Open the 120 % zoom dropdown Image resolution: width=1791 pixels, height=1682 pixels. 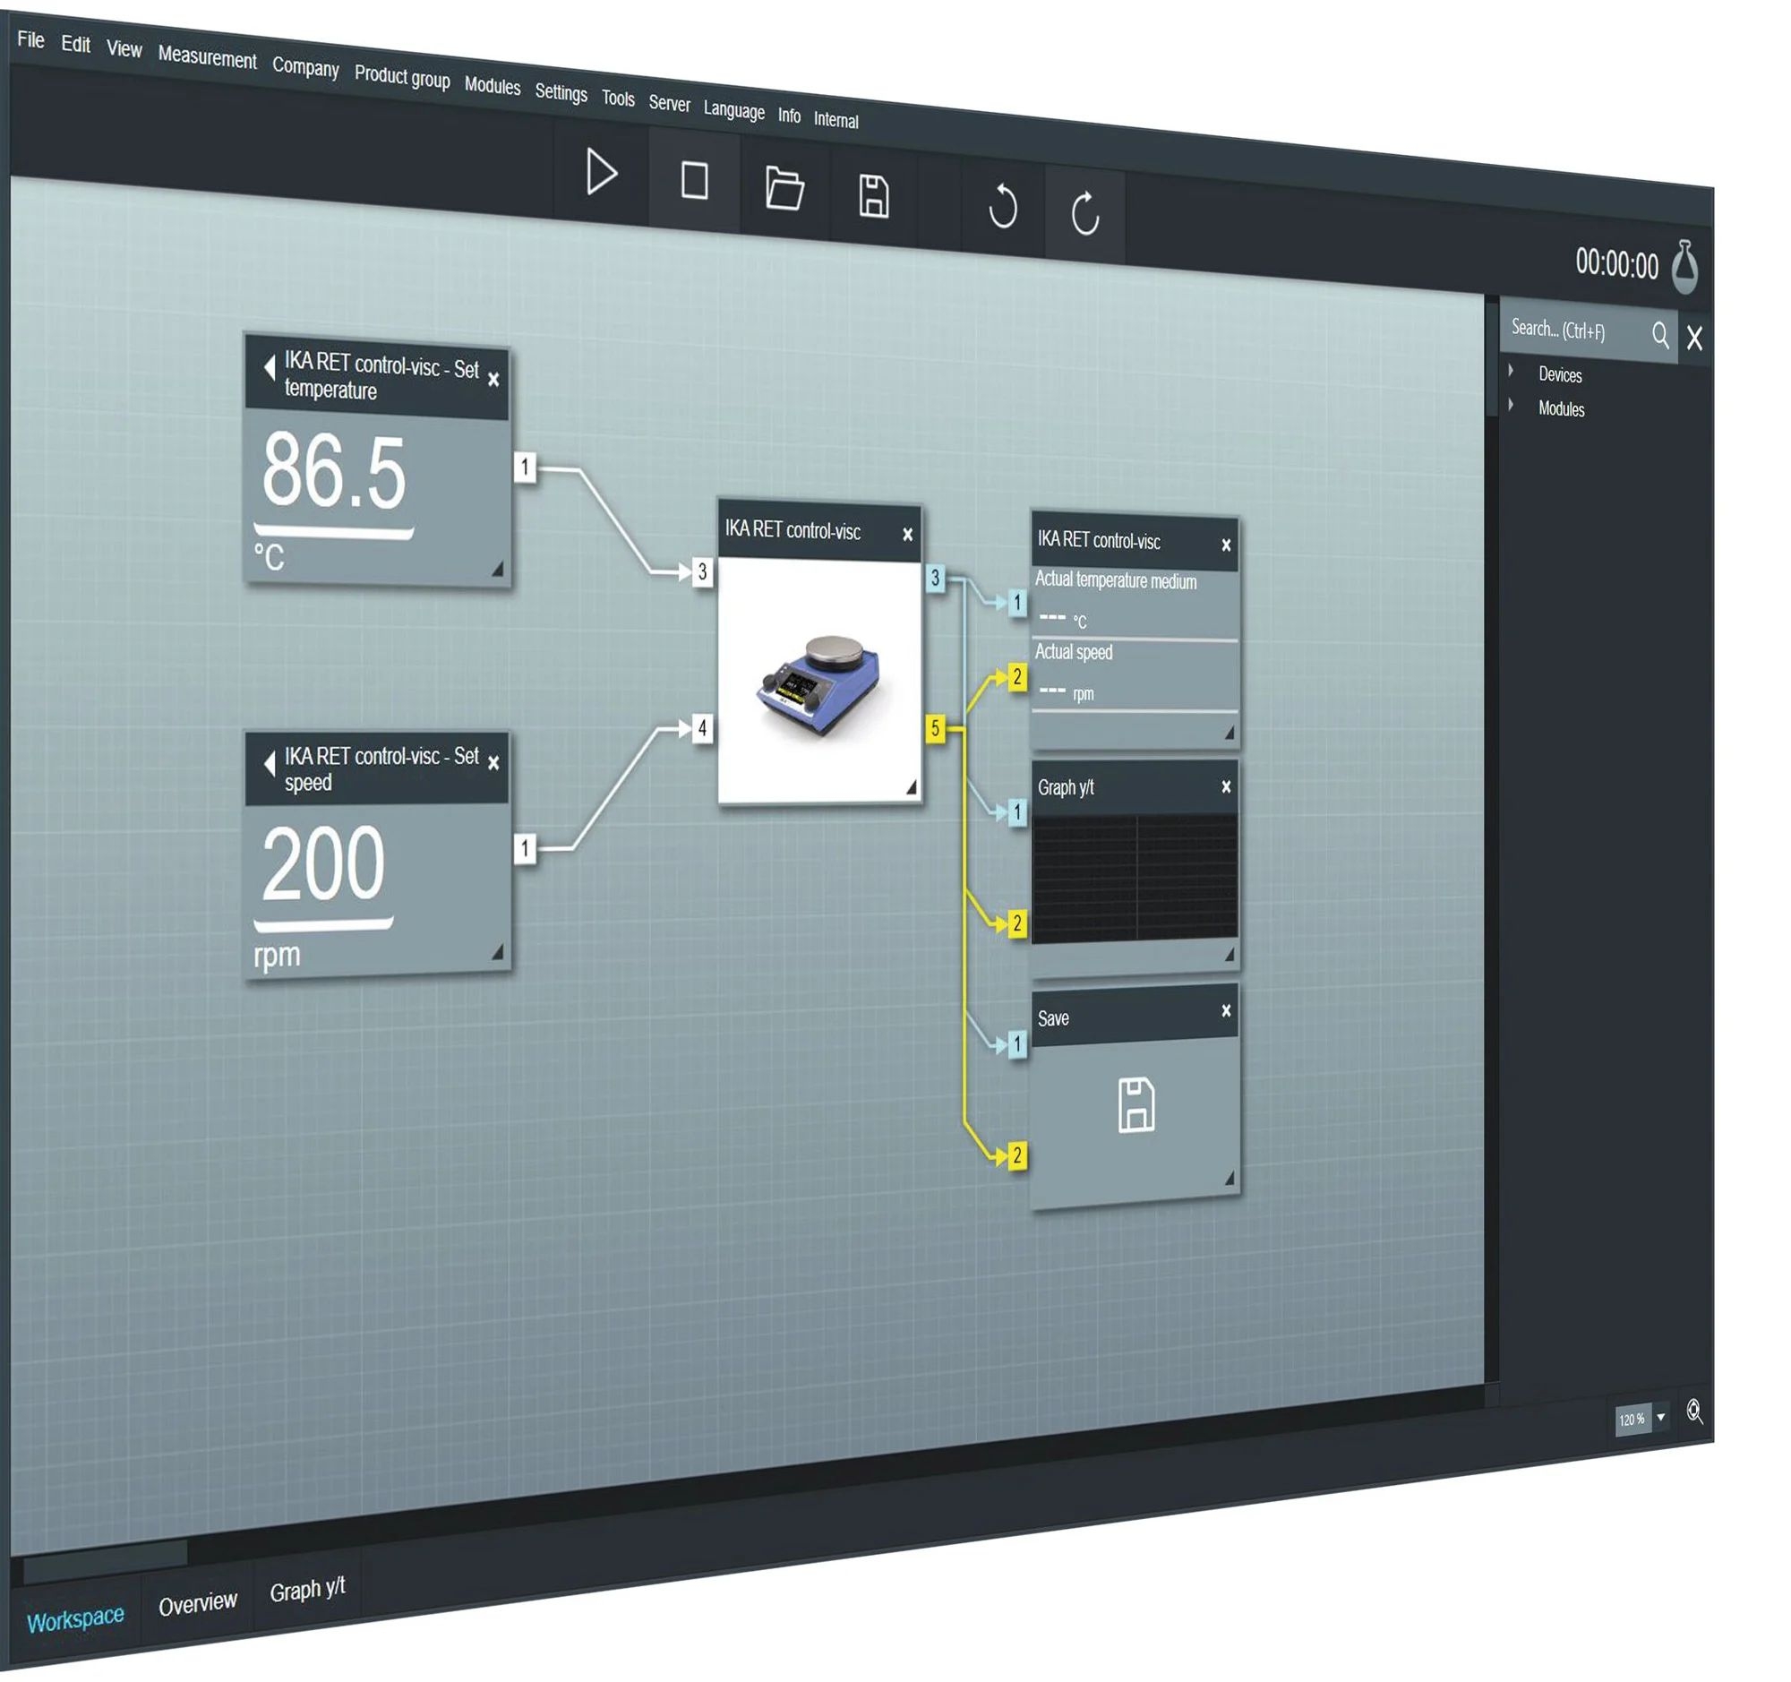pos(1660,1417)
